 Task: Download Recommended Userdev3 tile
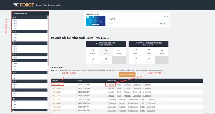pyautogui.click(x=162, y=51)
